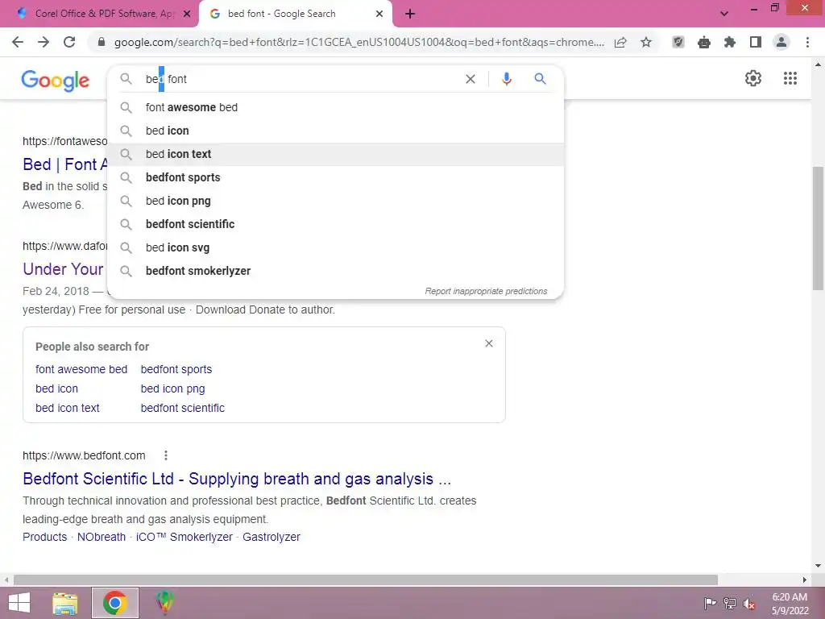Image resolution: width=825 pixels, height=619 pixels.
Task: Open the NObreath sitelink
Action: click(x=102, y=537)
